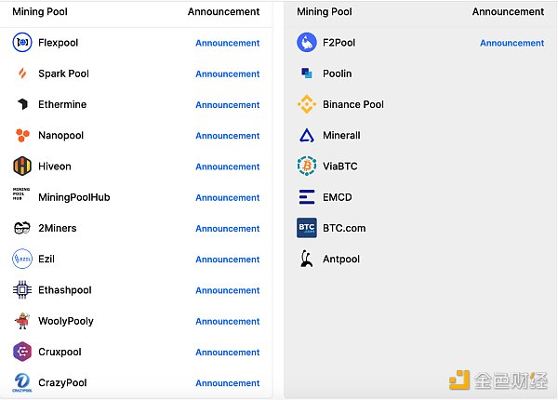
Task: Open the CrazyPool Announcement link
Action: pos(227,383)
